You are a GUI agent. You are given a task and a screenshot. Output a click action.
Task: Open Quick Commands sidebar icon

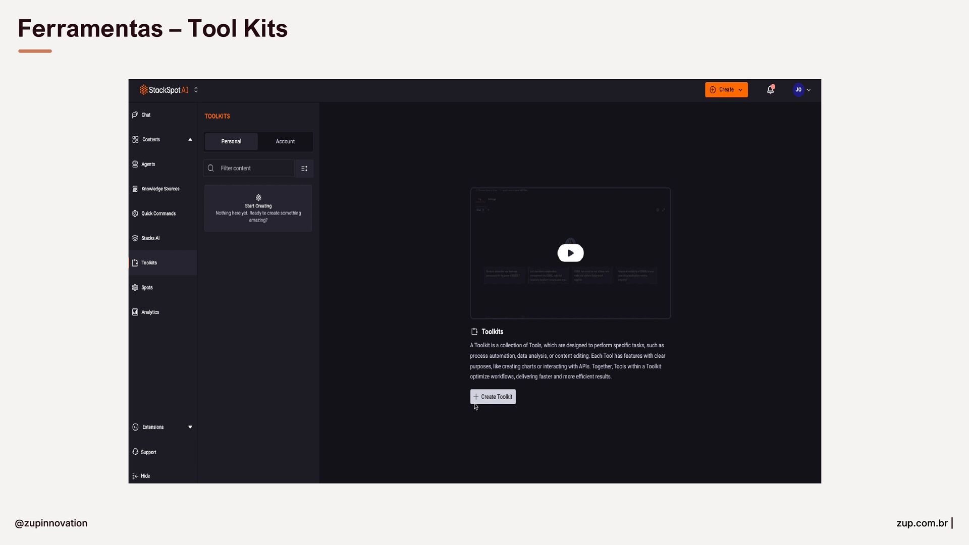coord(135,213)
